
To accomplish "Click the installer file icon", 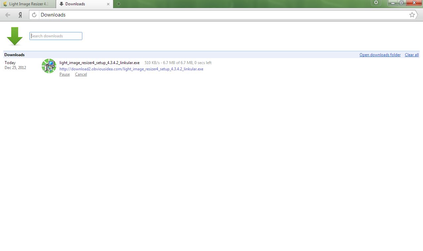I will (49, 66).
